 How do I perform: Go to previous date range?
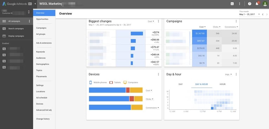pyautogui.click(x=263, y=14)
